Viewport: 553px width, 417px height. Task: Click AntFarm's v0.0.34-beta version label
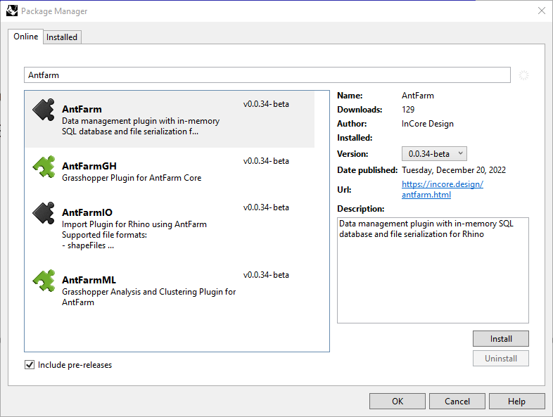pyautogui.click(x=266, y=104)
